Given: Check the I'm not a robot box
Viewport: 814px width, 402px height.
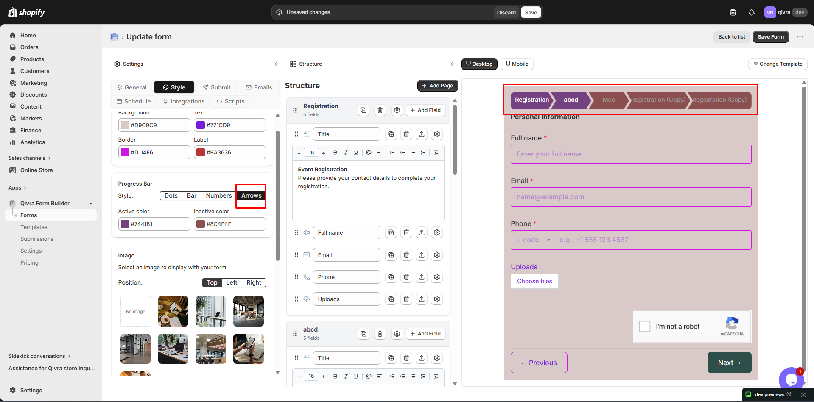Looking at the screenshot, I should pyautogui.click(x=645, y=326).
